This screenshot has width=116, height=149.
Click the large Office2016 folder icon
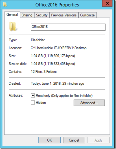(x=13, y=27)
